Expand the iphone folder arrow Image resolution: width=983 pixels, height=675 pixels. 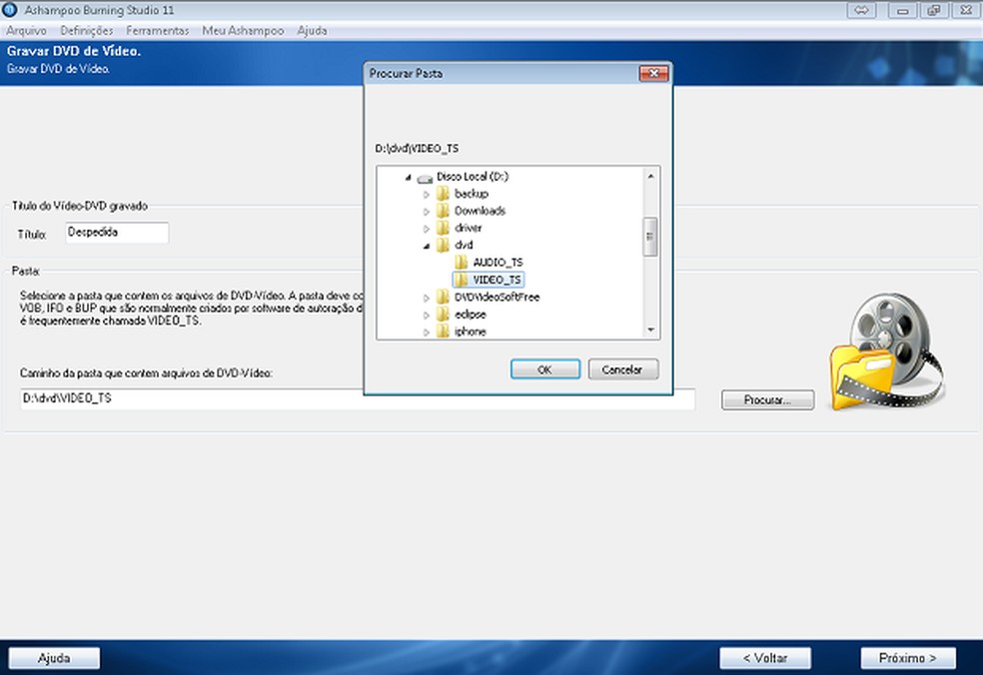(x=427, y=333)
